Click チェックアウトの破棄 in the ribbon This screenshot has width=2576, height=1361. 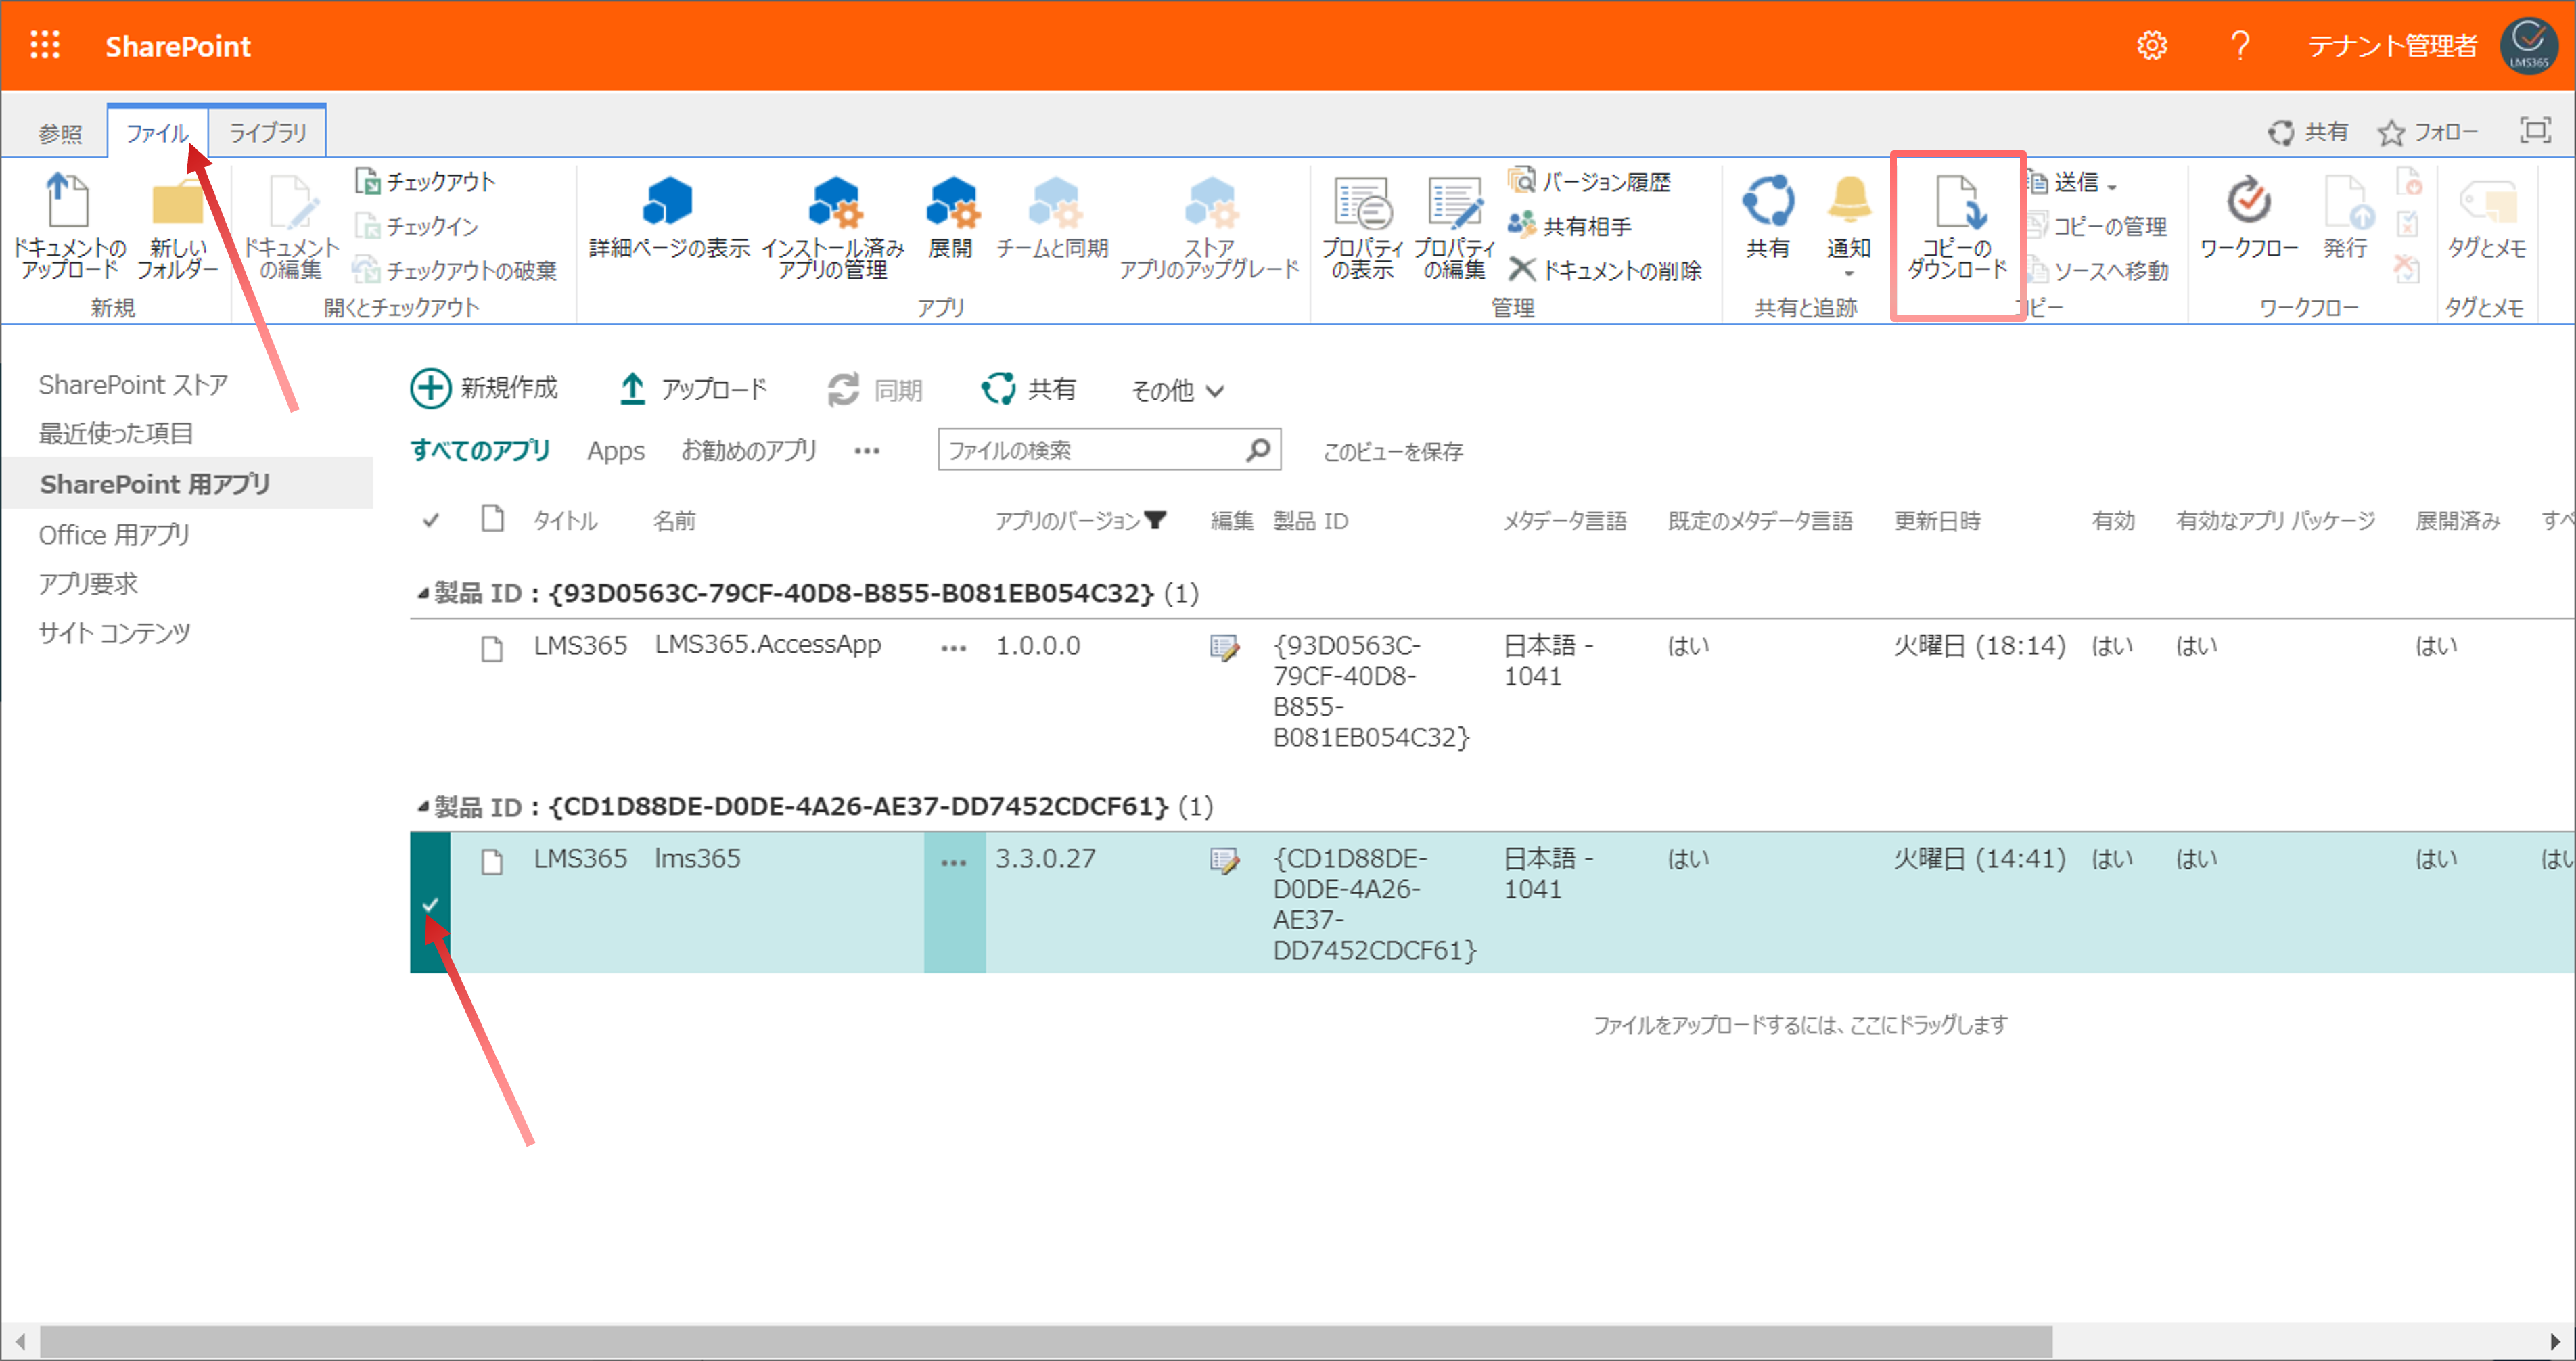coord(455,271)
